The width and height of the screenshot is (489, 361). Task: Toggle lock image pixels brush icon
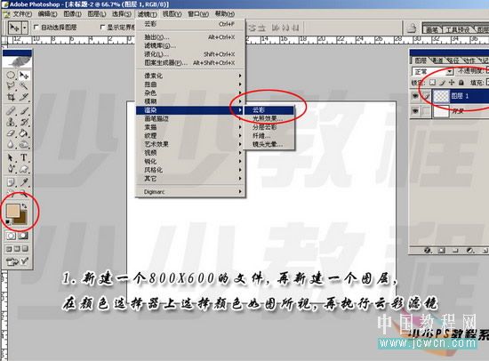click(442, 83)
